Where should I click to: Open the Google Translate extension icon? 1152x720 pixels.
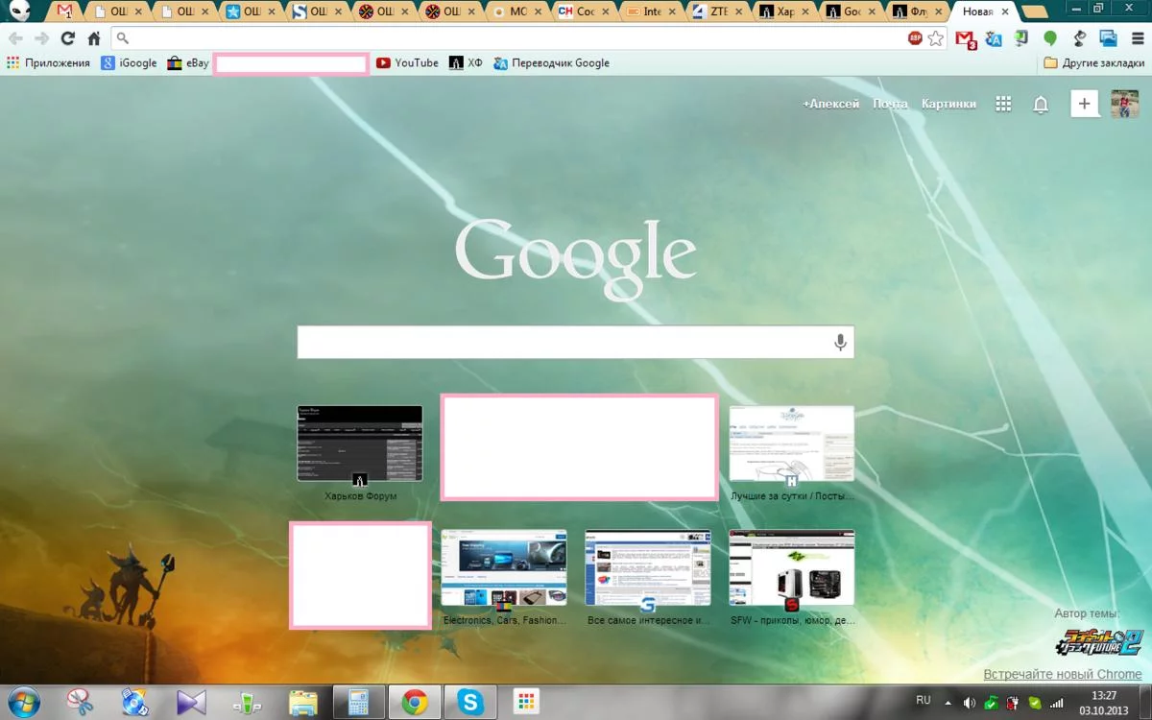coord(994,39)
